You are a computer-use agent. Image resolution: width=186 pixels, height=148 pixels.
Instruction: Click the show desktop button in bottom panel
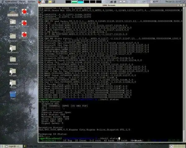tap(2, 146)
